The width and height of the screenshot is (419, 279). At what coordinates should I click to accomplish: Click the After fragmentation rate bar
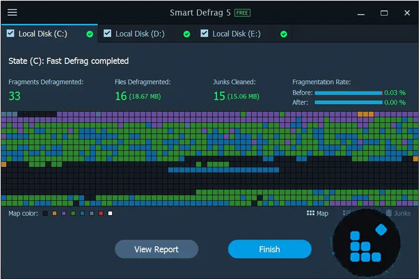pyautogui.click(x=349, y=102)
